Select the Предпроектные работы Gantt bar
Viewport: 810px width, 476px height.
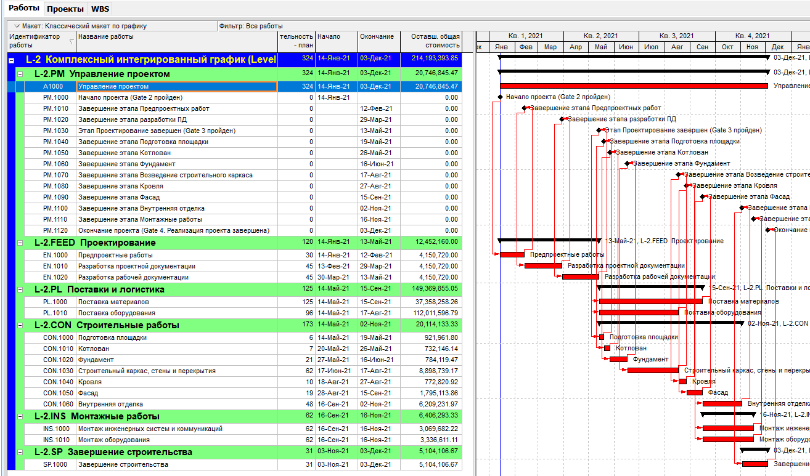click(x=512, y=254)
